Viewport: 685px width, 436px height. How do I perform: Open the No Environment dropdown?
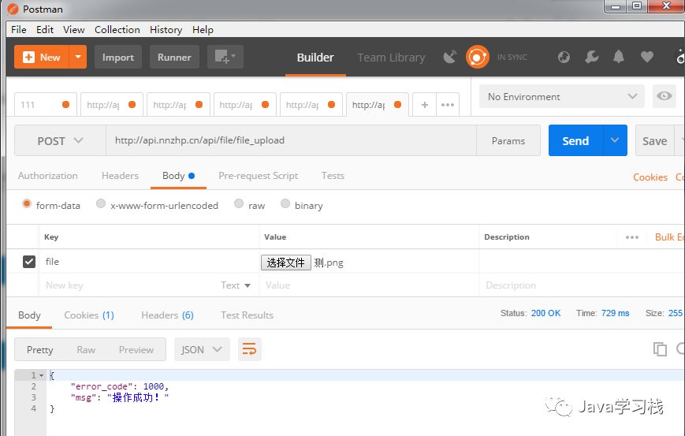(x=562, y=96)
